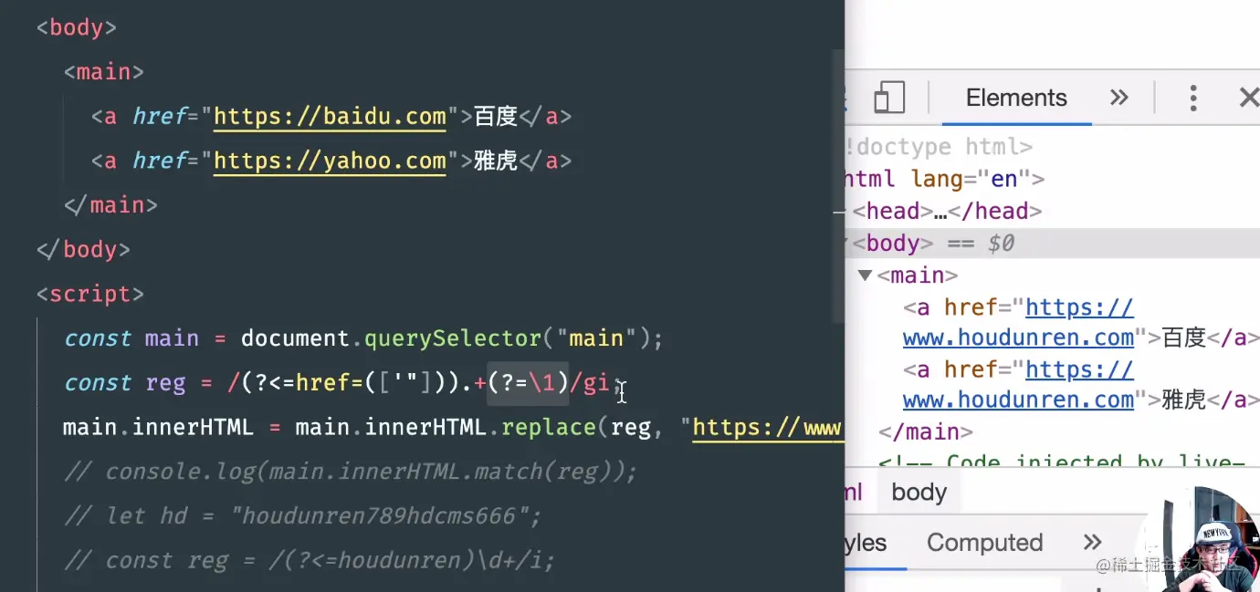Click the webcam video thumbnail

(x=1198, y=540)
